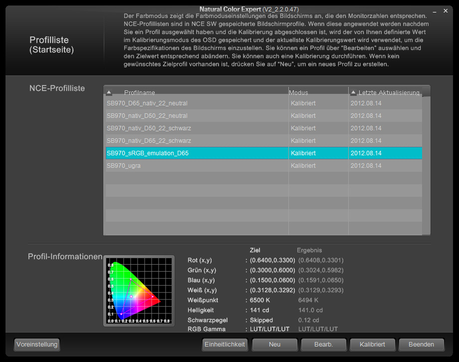This screenshot has height=362, width=459.
Task: Select profile SB970_nativ_D65_22_schwarz
Action: [264, 141]
